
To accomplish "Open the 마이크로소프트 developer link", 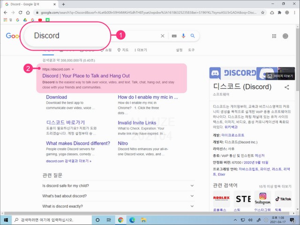I will [232, 135].
